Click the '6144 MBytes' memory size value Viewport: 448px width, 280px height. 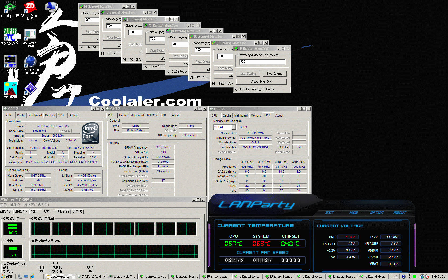135,130
